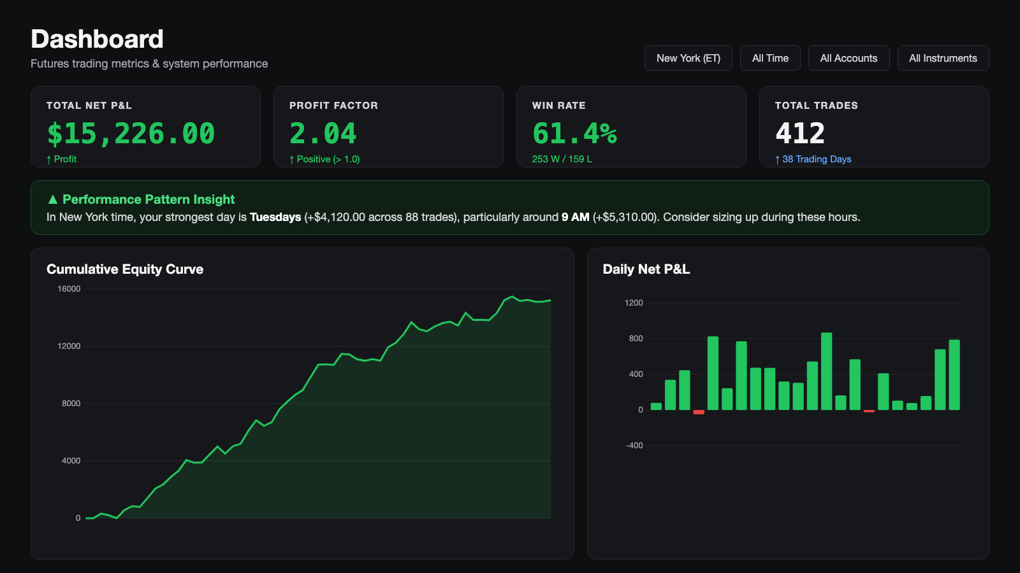Image resolution: width=1020 pixels, height=573 pixels.
Task: Click the first red negative bar in Daily P&L
Action: tap(699, 412)
